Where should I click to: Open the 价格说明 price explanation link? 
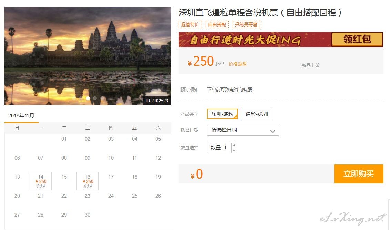coord(237,64)
